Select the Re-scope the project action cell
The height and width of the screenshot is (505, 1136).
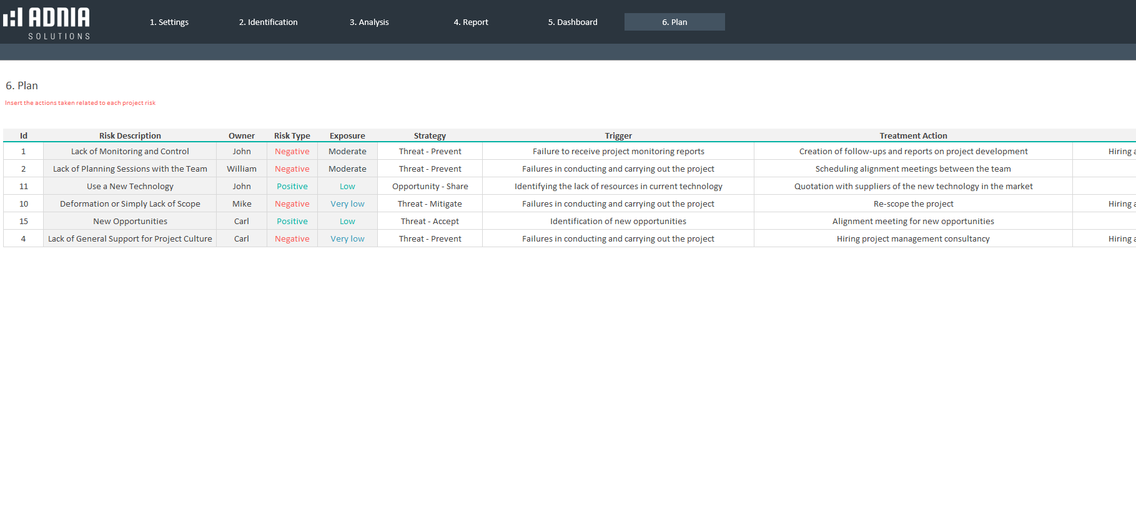(913, 203)
